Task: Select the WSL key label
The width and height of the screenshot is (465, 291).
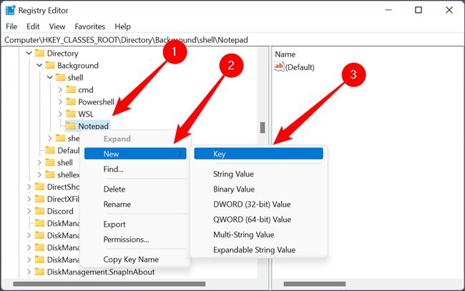Action: (x=86, y=114)
